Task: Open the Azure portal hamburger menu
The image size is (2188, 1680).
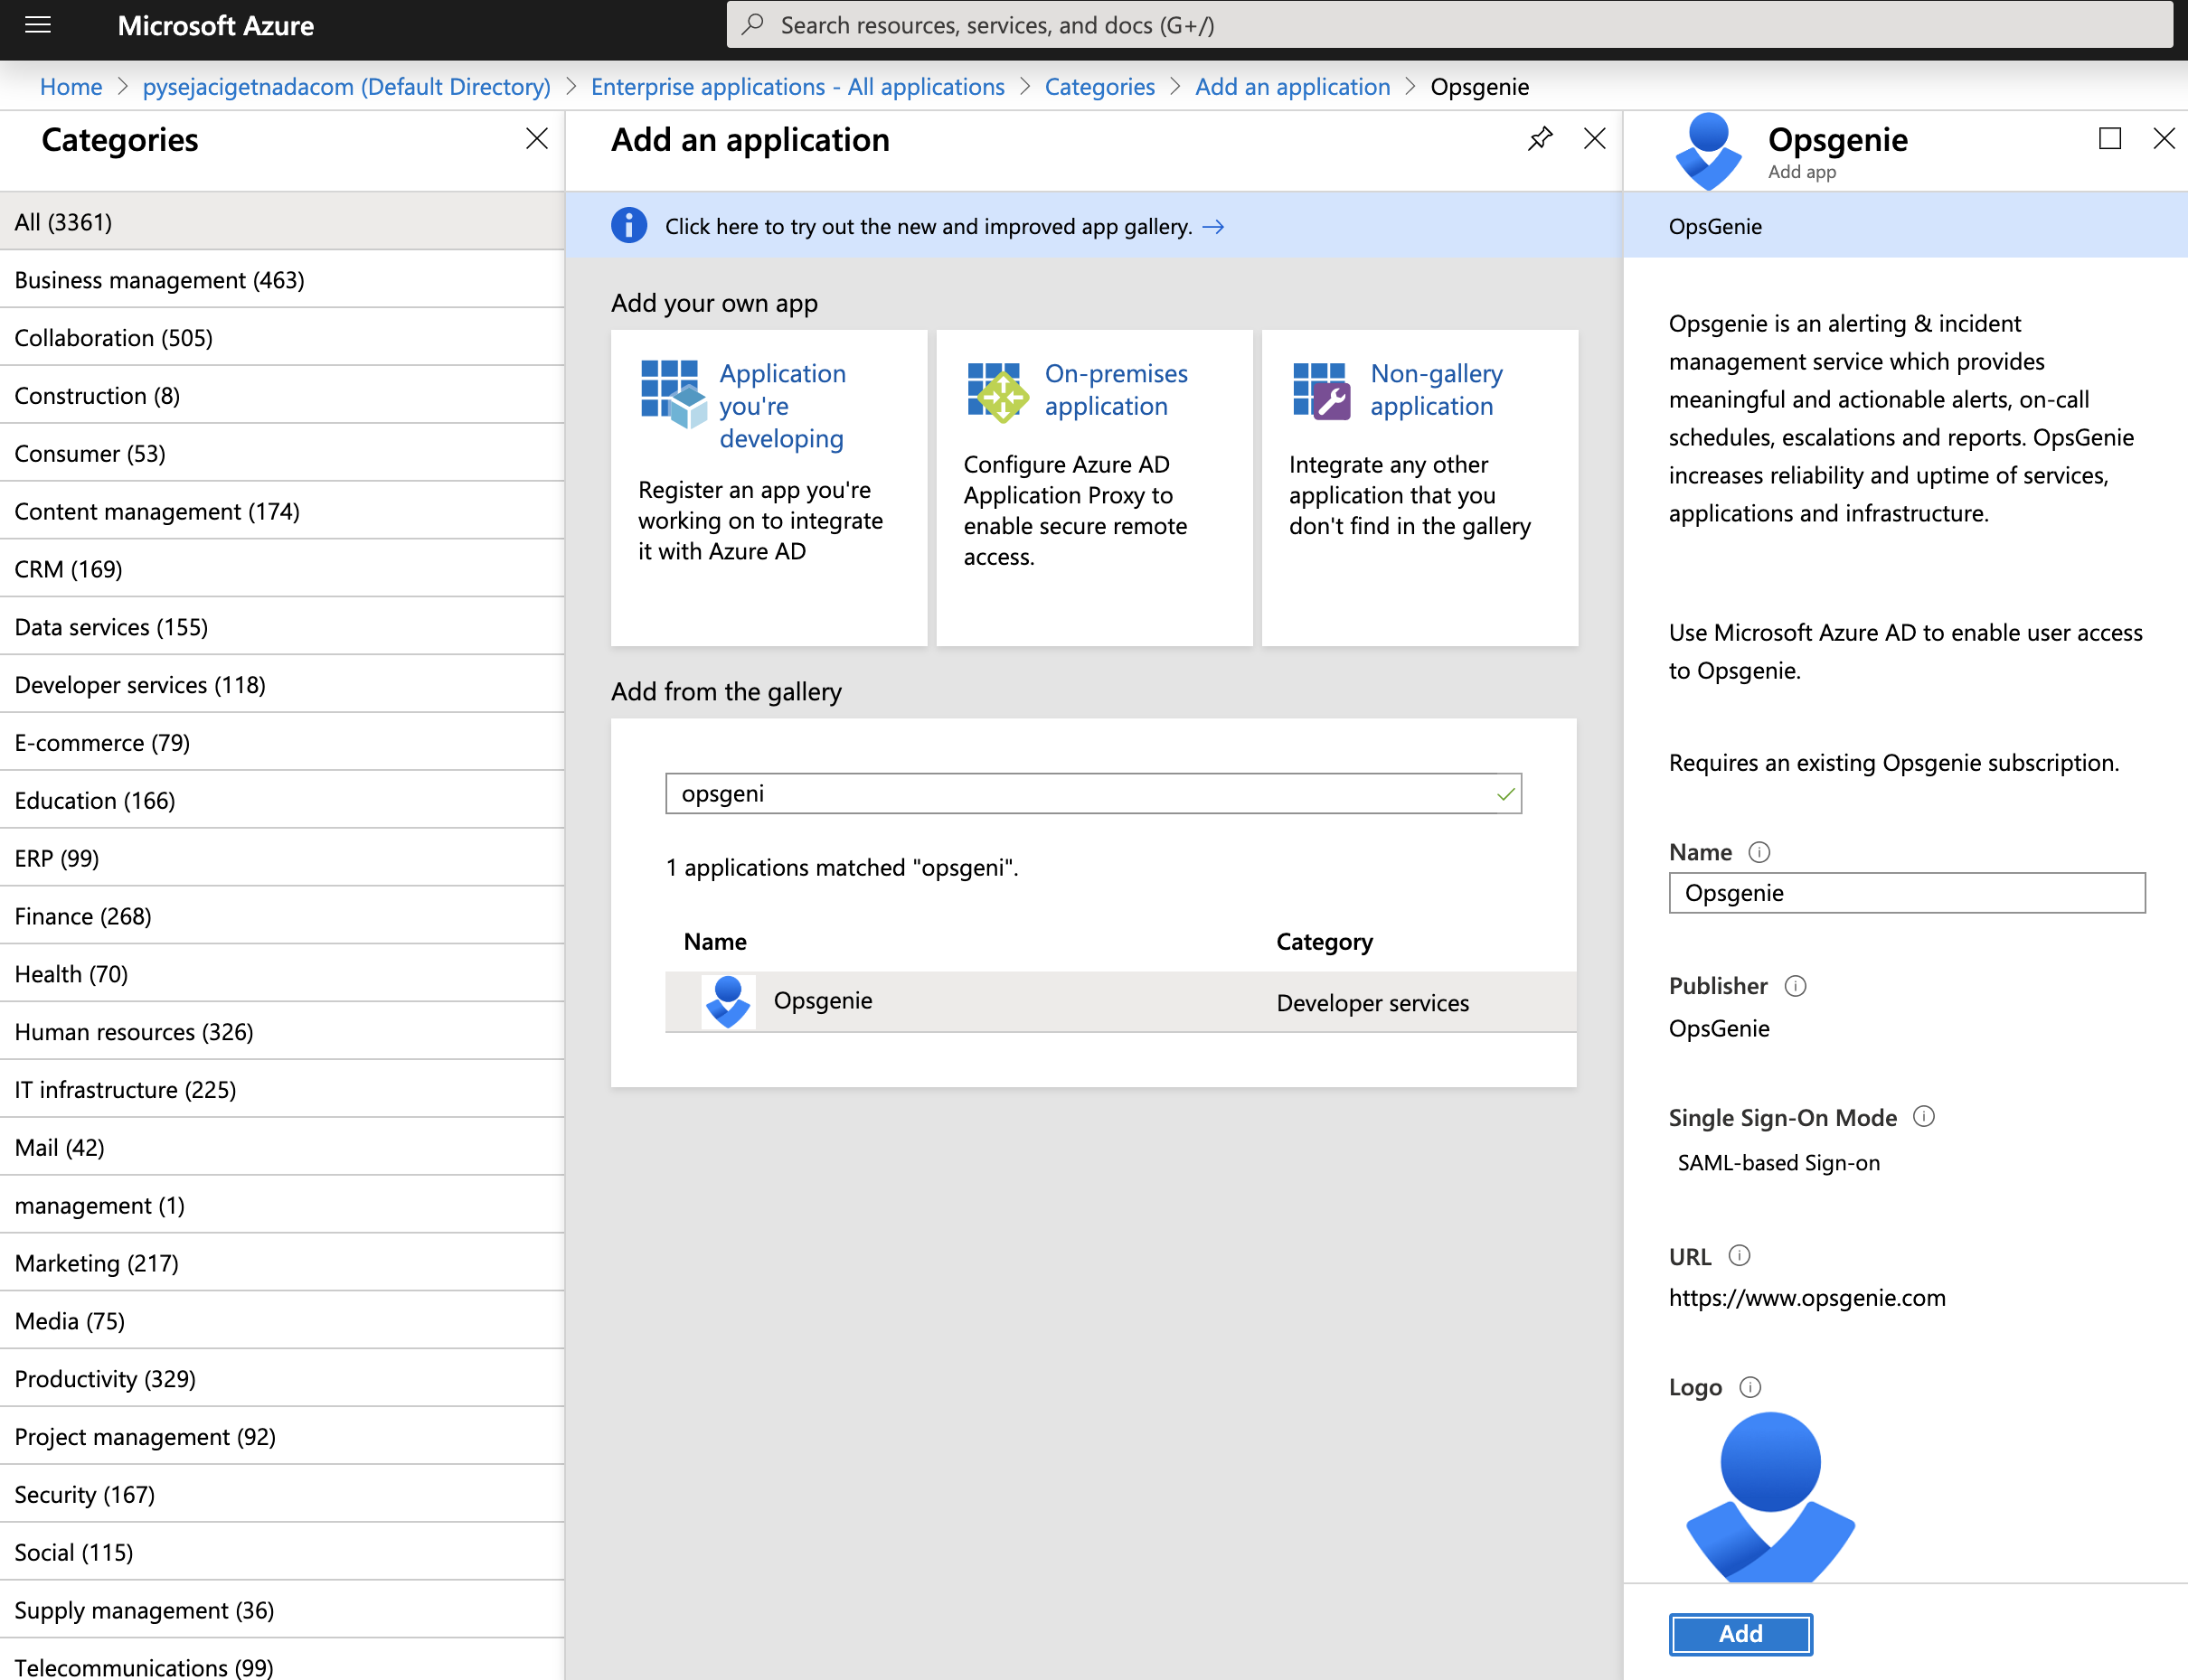Action: point(38,25)
